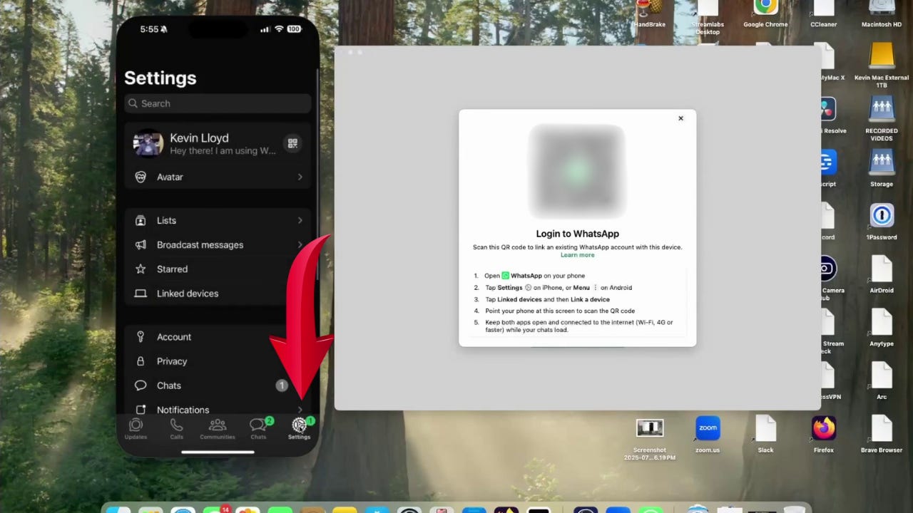Tap the Chats unread badge showing 1
The image size is (913, 513).
282,385
